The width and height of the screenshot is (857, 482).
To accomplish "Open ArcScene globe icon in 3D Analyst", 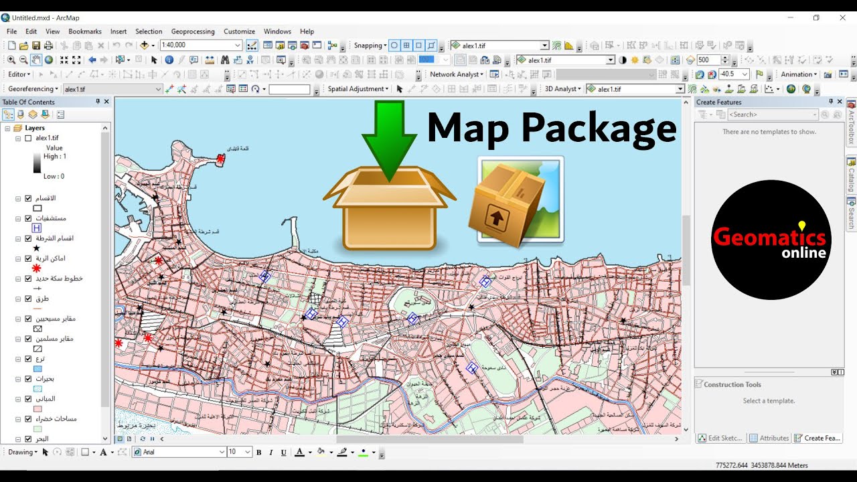I will 791,88.
